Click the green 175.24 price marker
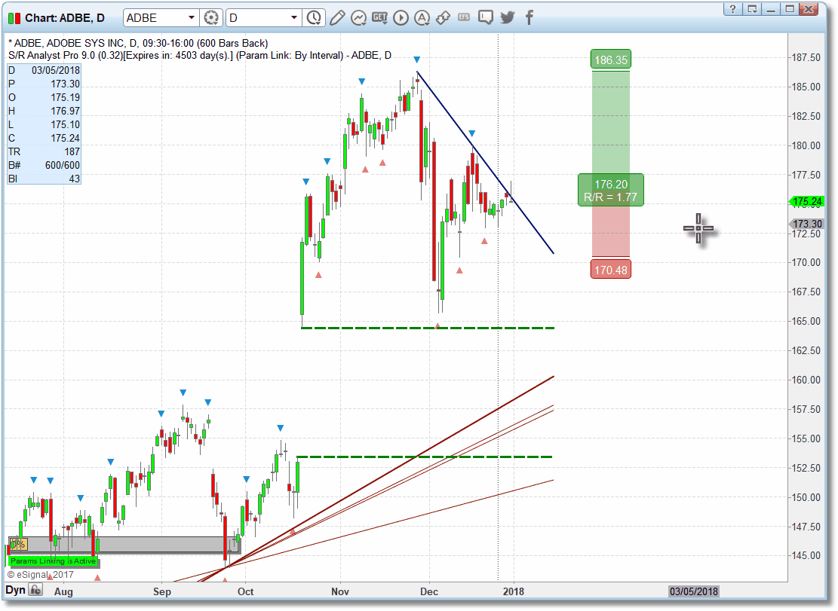The image size is (838, 611). pyautogui.click(x=807, y=202)
